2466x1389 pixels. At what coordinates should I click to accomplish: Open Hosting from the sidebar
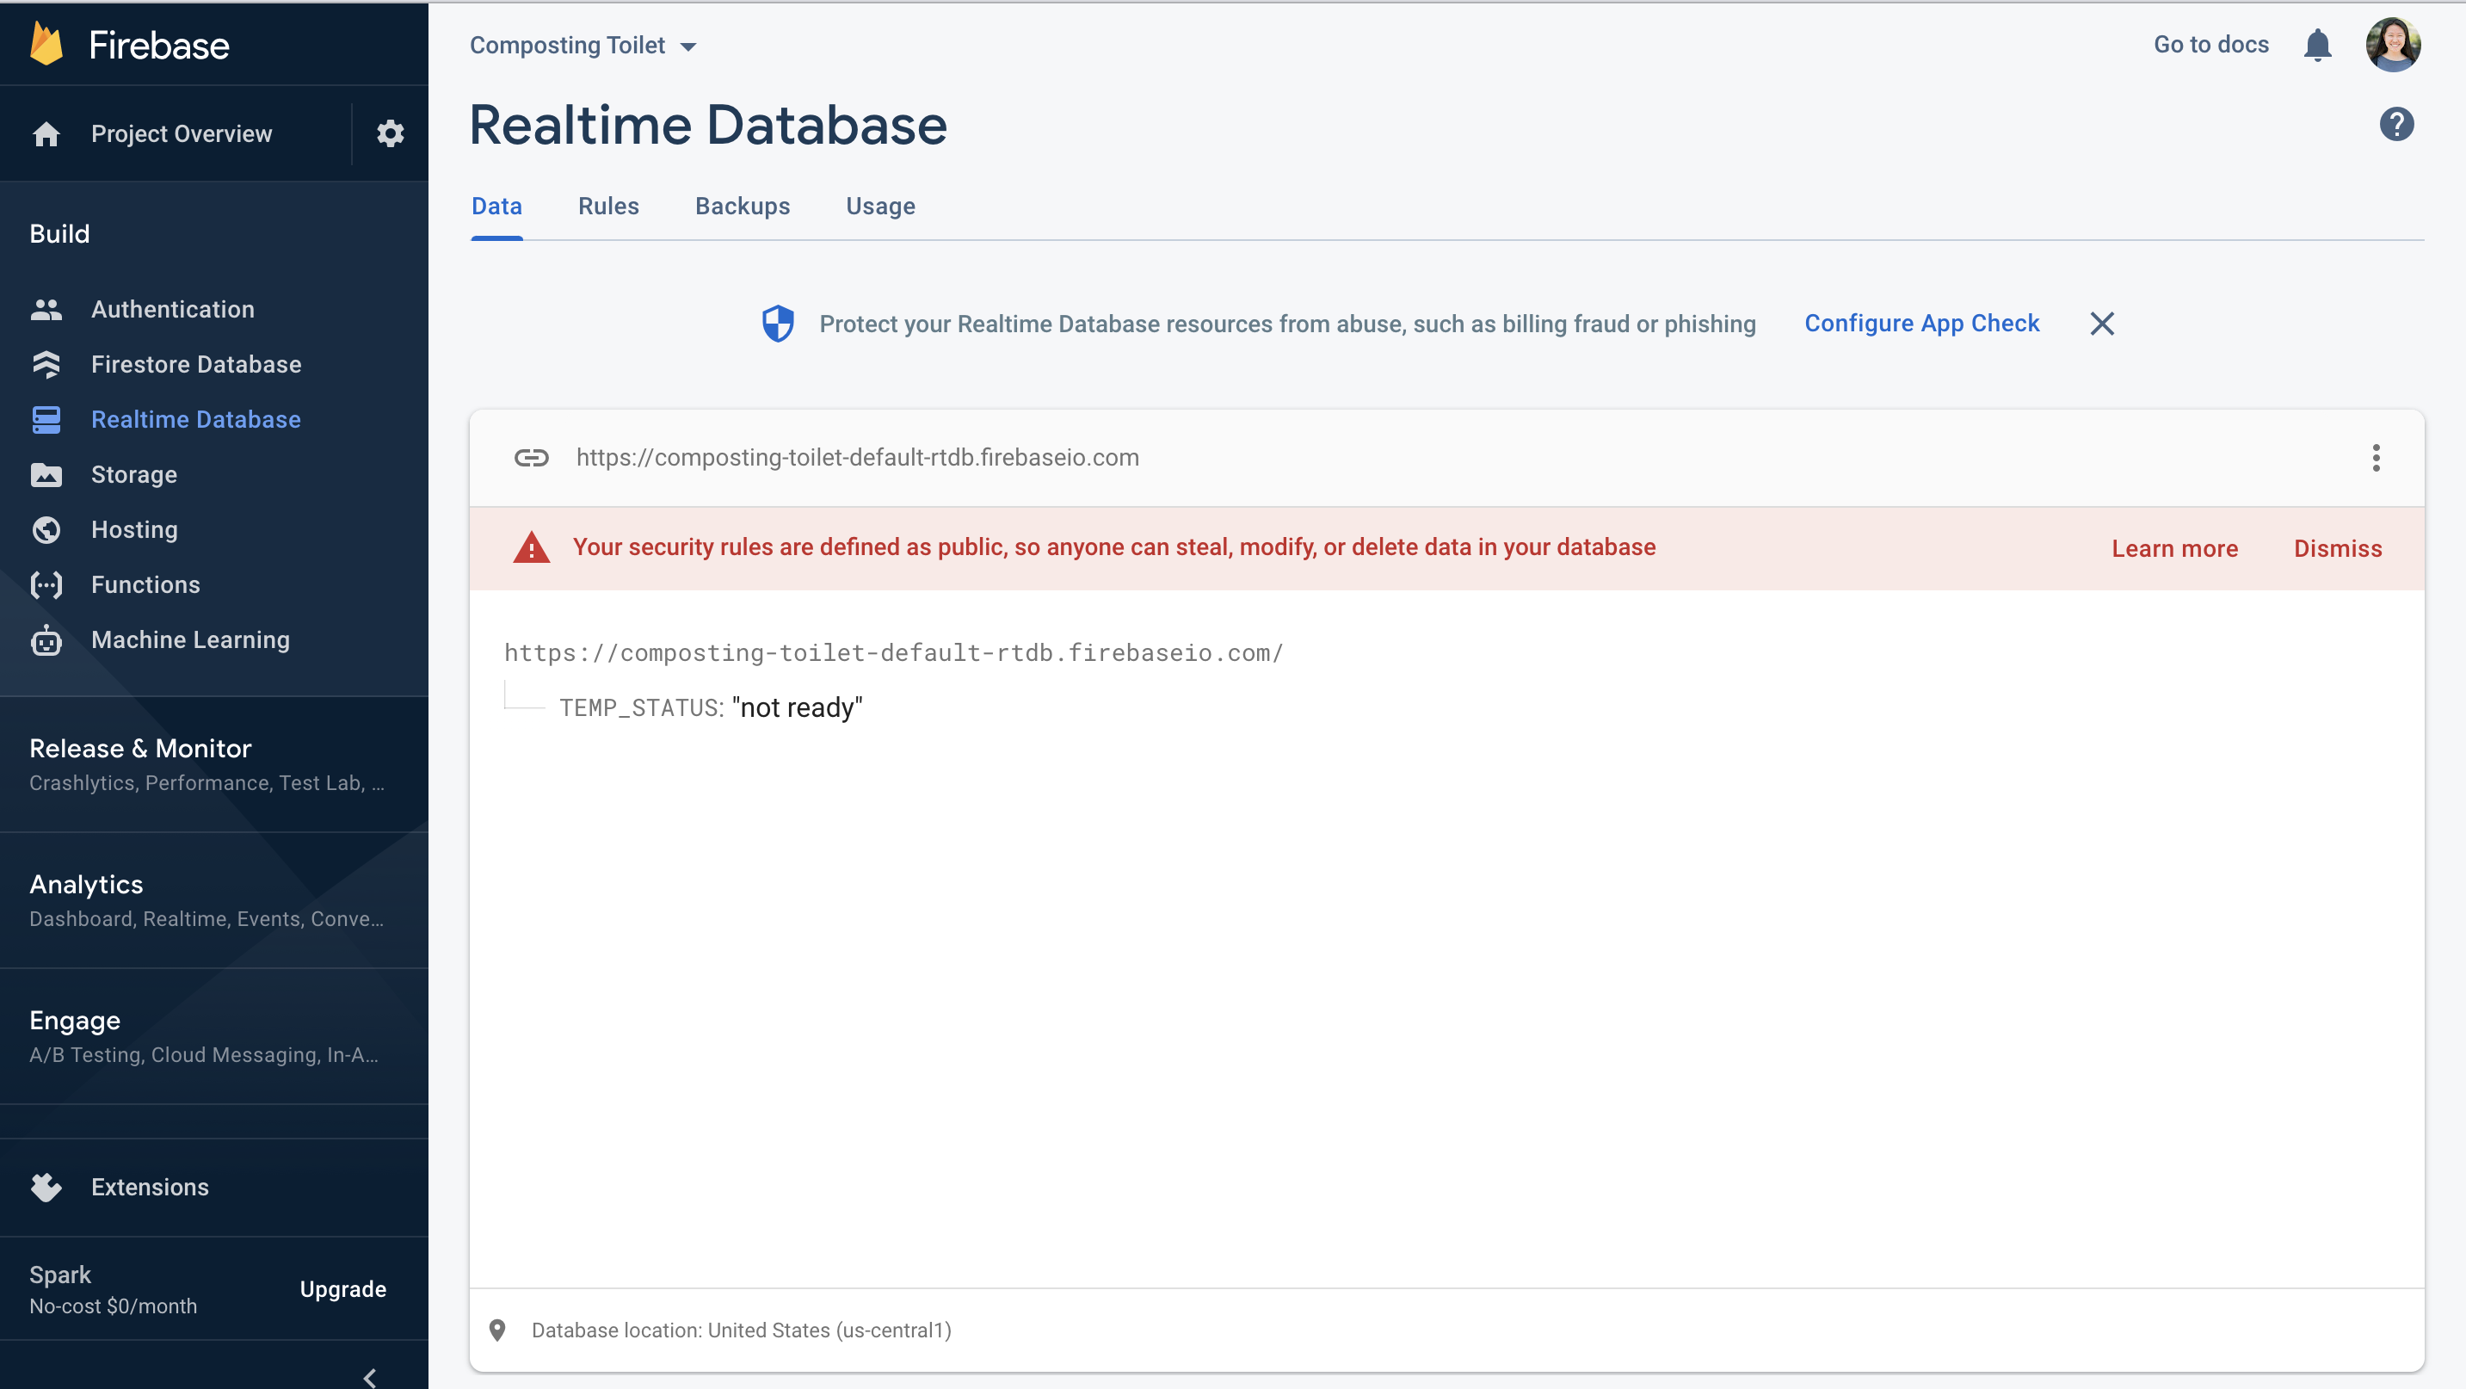click(x=135, y=529)
